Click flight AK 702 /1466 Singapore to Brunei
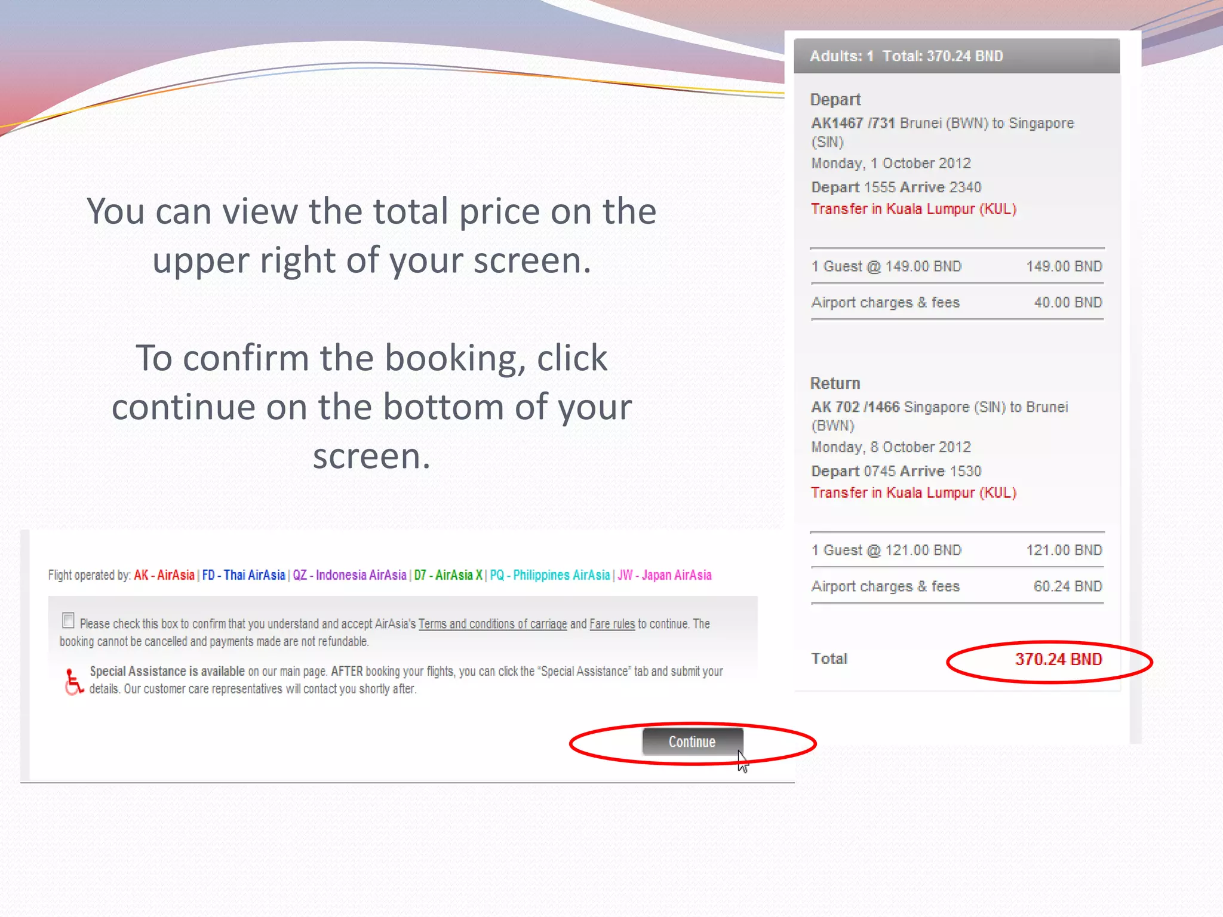Viewport: 1223px width, 917px height. click(939, 416)
